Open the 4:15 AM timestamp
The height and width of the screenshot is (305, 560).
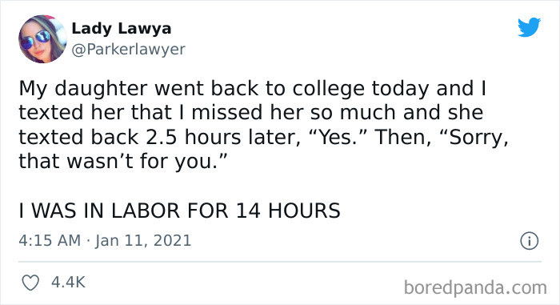point(50,240)
